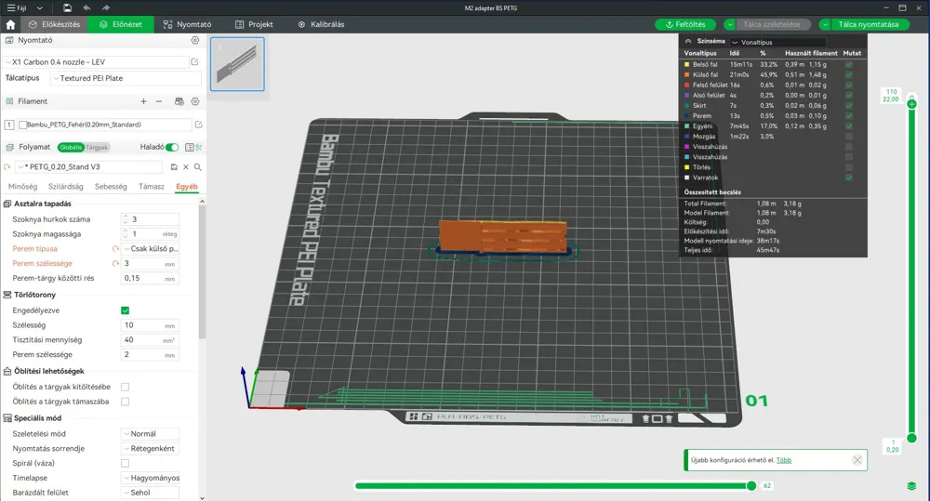Add a filament with plus icon
930x501 pixels.
point(143,101)
